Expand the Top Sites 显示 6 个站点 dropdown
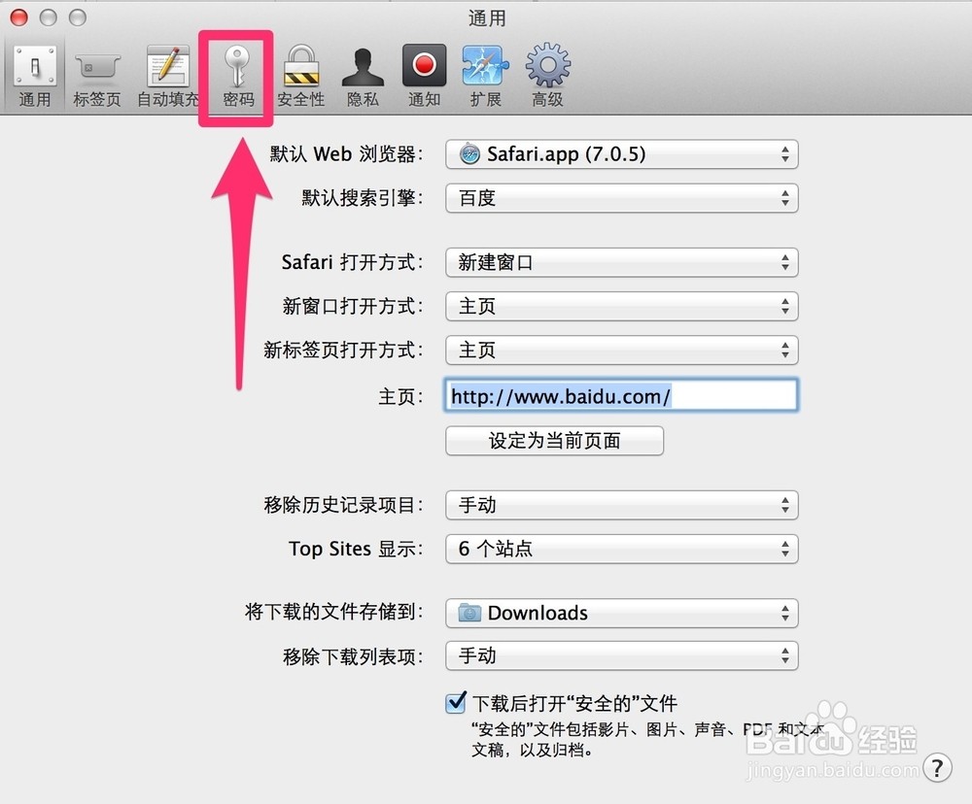This screenshot has width=972, height=804. pyautogui.click(x=622, y=549)
